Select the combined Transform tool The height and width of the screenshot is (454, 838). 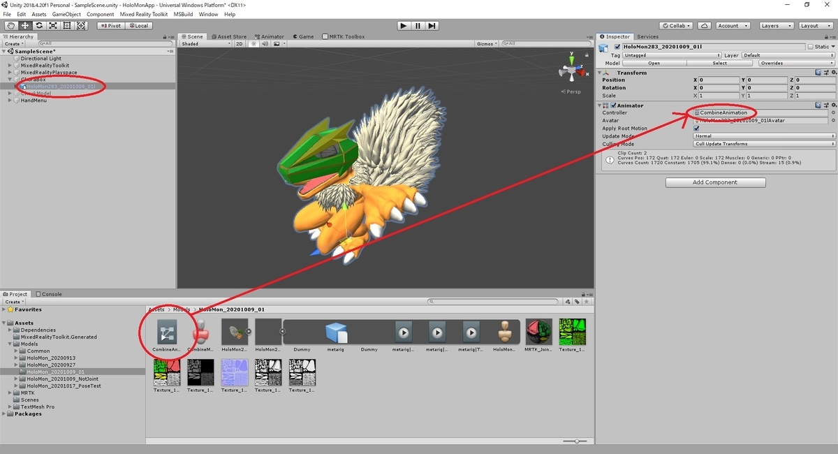81,25
